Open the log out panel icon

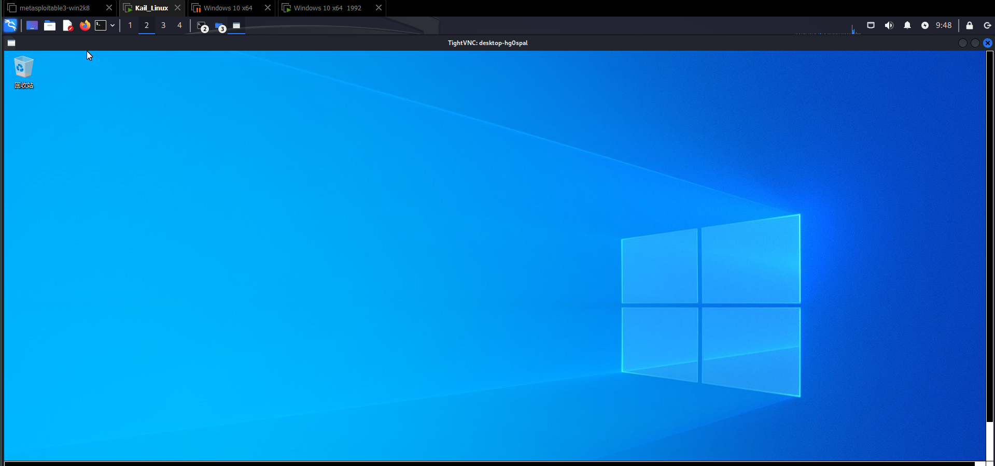[x=987, y=25]
